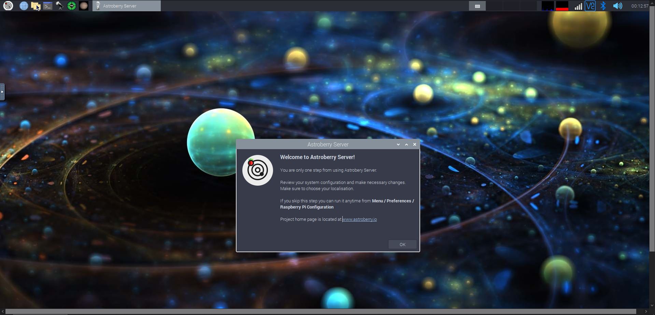Click the horizontal scrollbar track at bottom

point(322,312)
